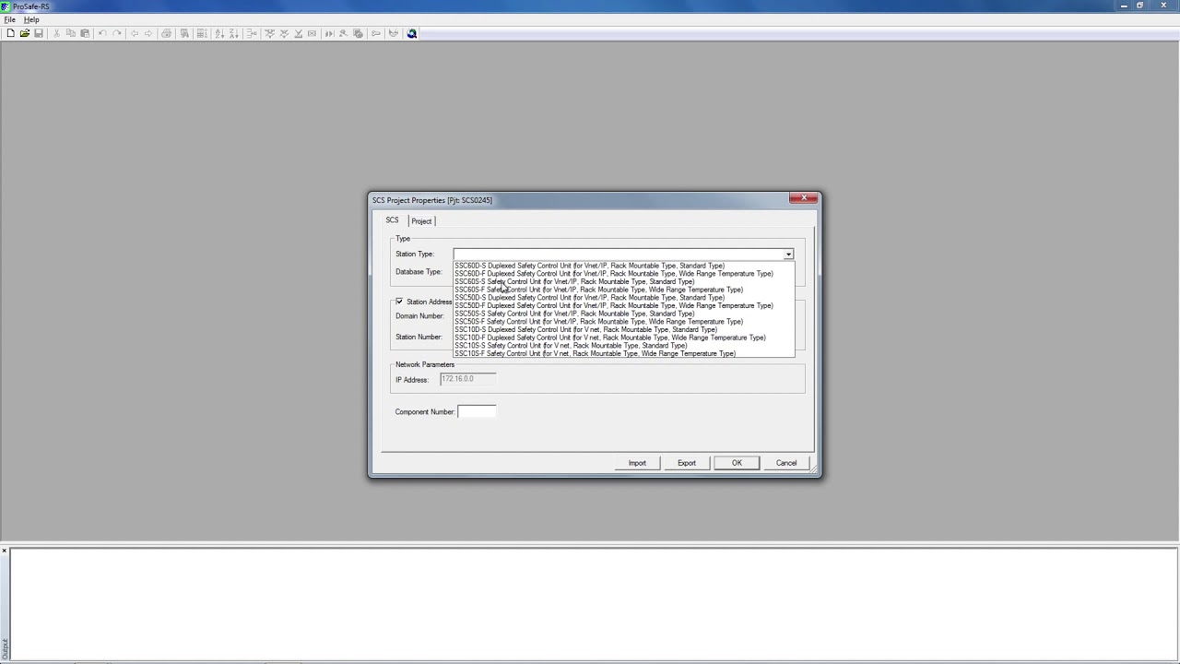Viewport: 1180px width, 664px height.
Task: Click the Save disk toolbar icon
Action: coord(39,33)
